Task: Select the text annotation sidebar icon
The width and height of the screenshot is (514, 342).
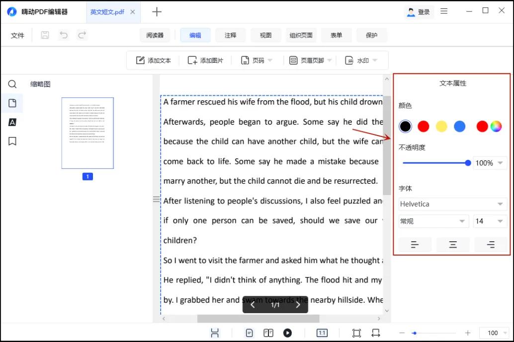Action: (x=12, y=122)
